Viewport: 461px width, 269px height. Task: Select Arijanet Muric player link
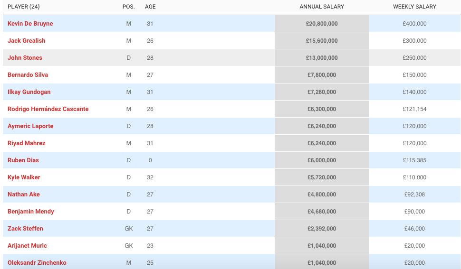(28, 246)
